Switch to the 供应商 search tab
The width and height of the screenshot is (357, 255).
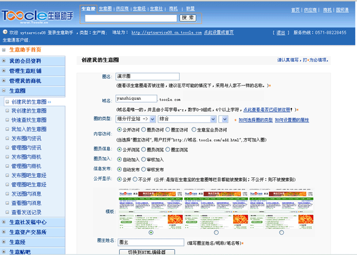pos(122,9)
